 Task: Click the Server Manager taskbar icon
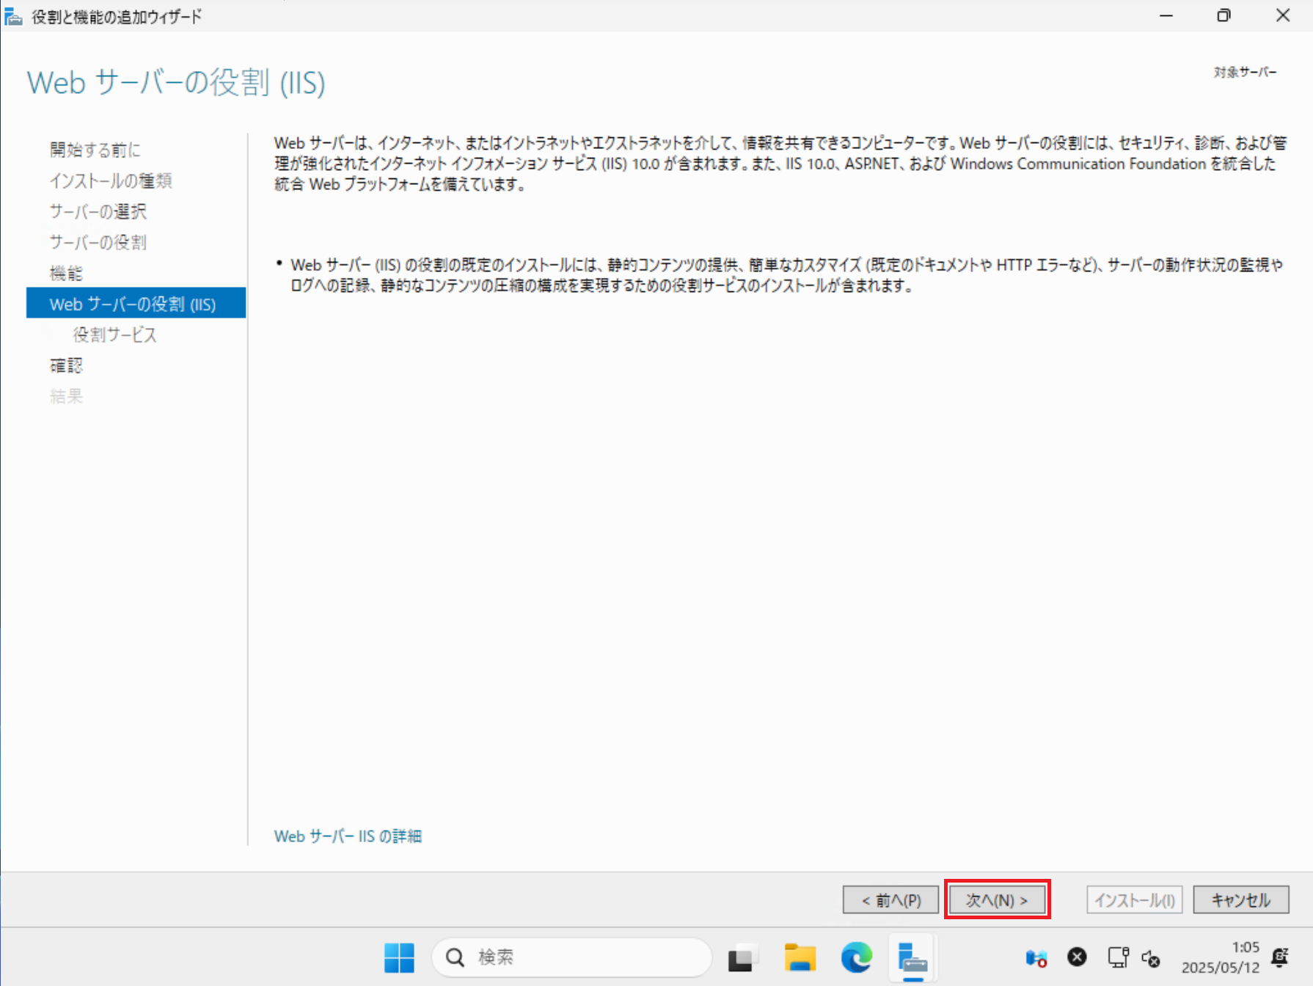point(912,957)
